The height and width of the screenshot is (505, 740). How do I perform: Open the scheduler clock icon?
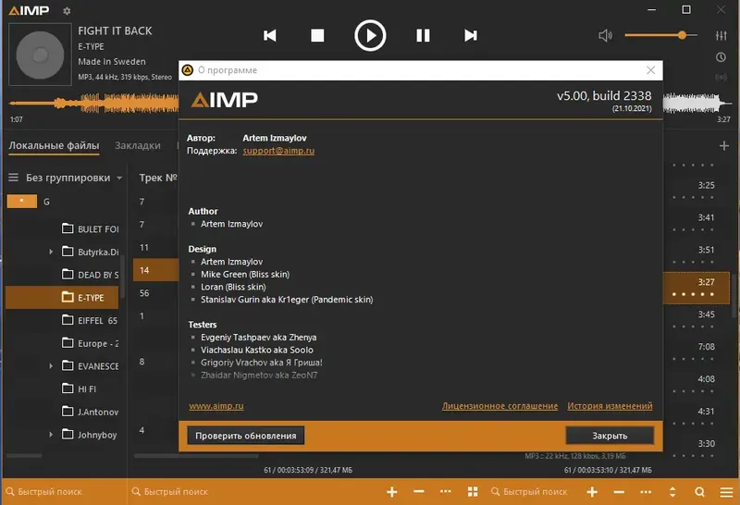pos(721,57)
